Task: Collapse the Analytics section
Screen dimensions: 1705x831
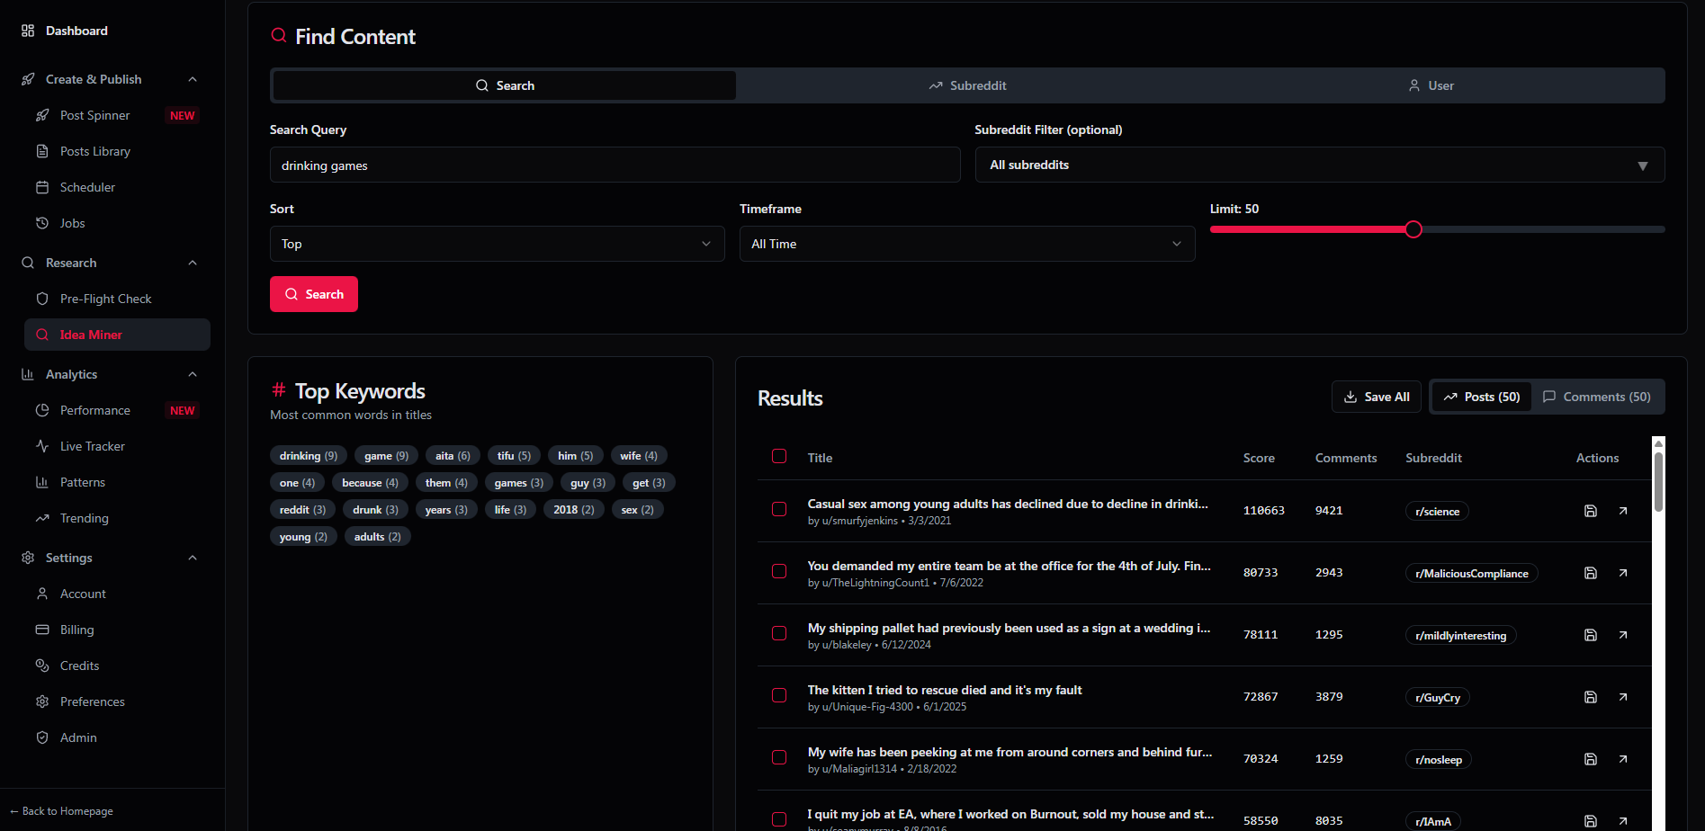Action: tap(193, 374)
